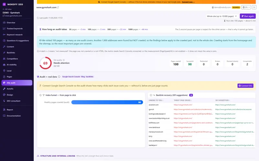Click brbfitness.com in the table
Screen dimensions: 259x161
(x=154, y=123)
